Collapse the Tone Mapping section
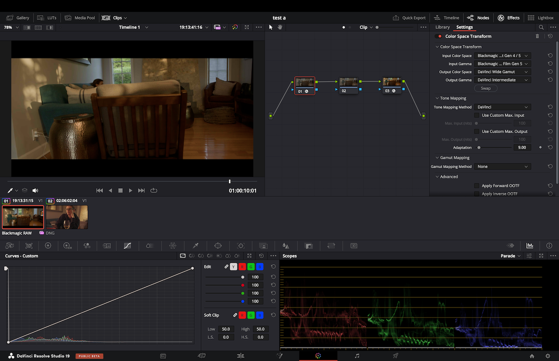559x361 pixels. pos(437,98)
